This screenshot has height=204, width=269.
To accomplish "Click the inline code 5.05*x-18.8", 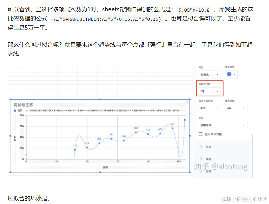I will pyautogui.click(x=194, y=10).
